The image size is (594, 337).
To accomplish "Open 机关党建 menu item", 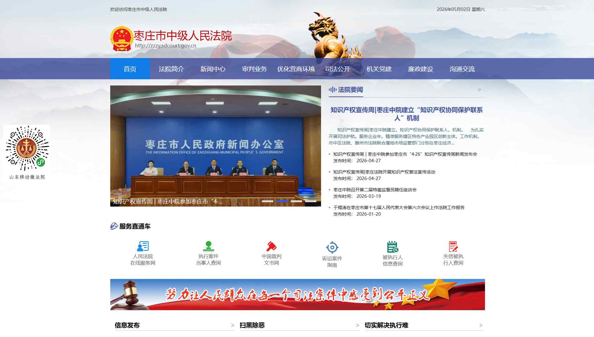I will [379, 69].
